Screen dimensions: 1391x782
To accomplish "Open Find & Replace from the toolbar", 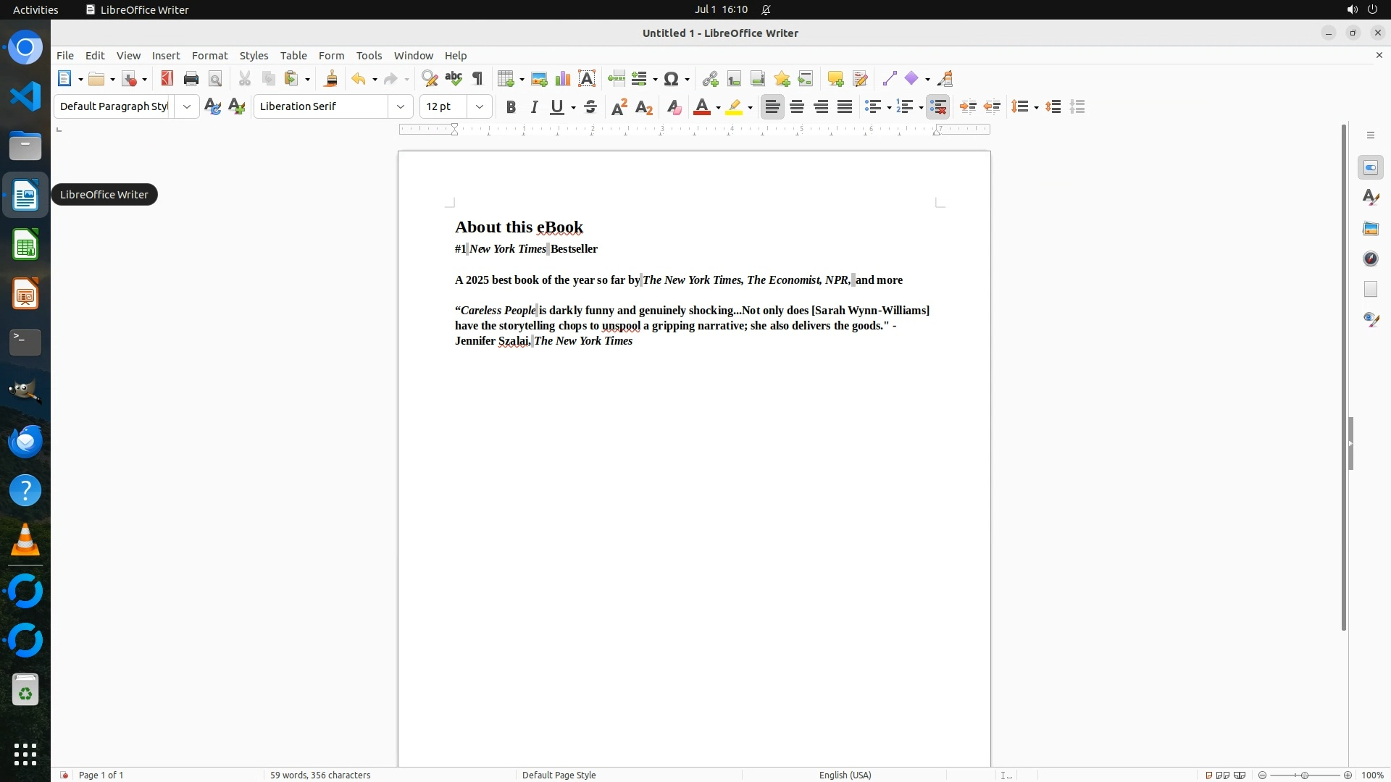I will point(430,79).
